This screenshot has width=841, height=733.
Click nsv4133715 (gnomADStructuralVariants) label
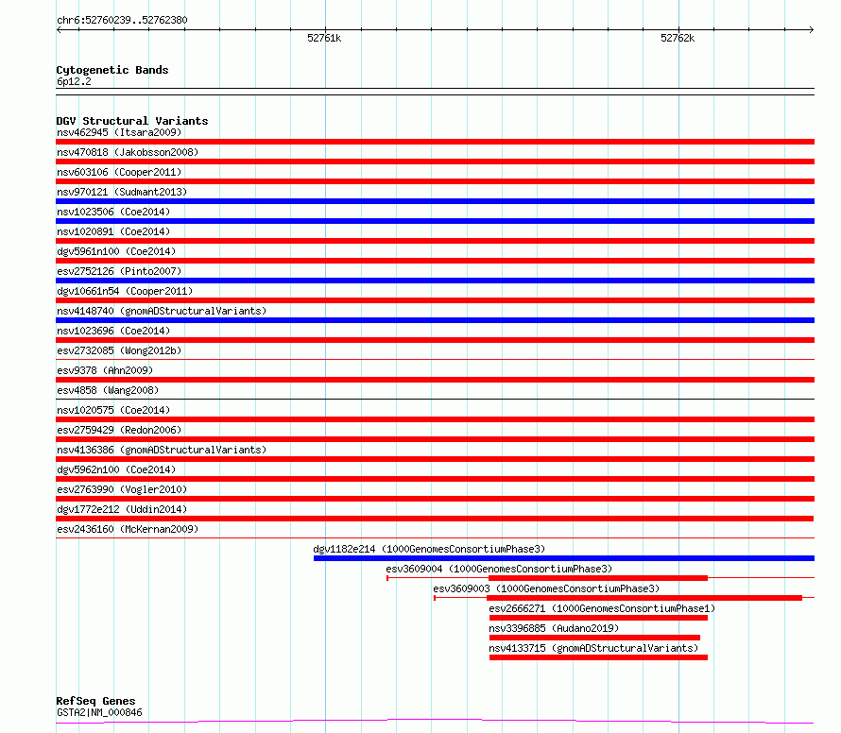click(x=593, y=648)
